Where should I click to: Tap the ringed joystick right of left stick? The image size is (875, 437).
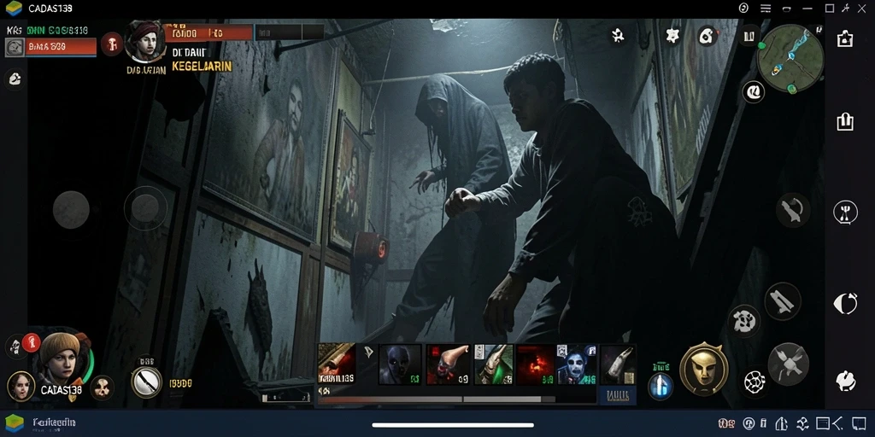tap(145, 208)
